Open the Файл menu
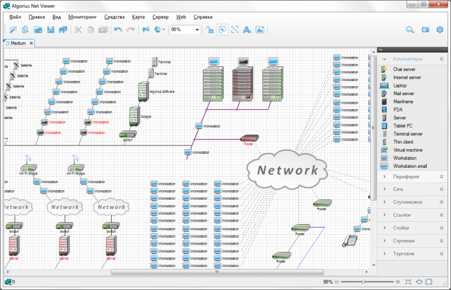 (x=15, y=17)
